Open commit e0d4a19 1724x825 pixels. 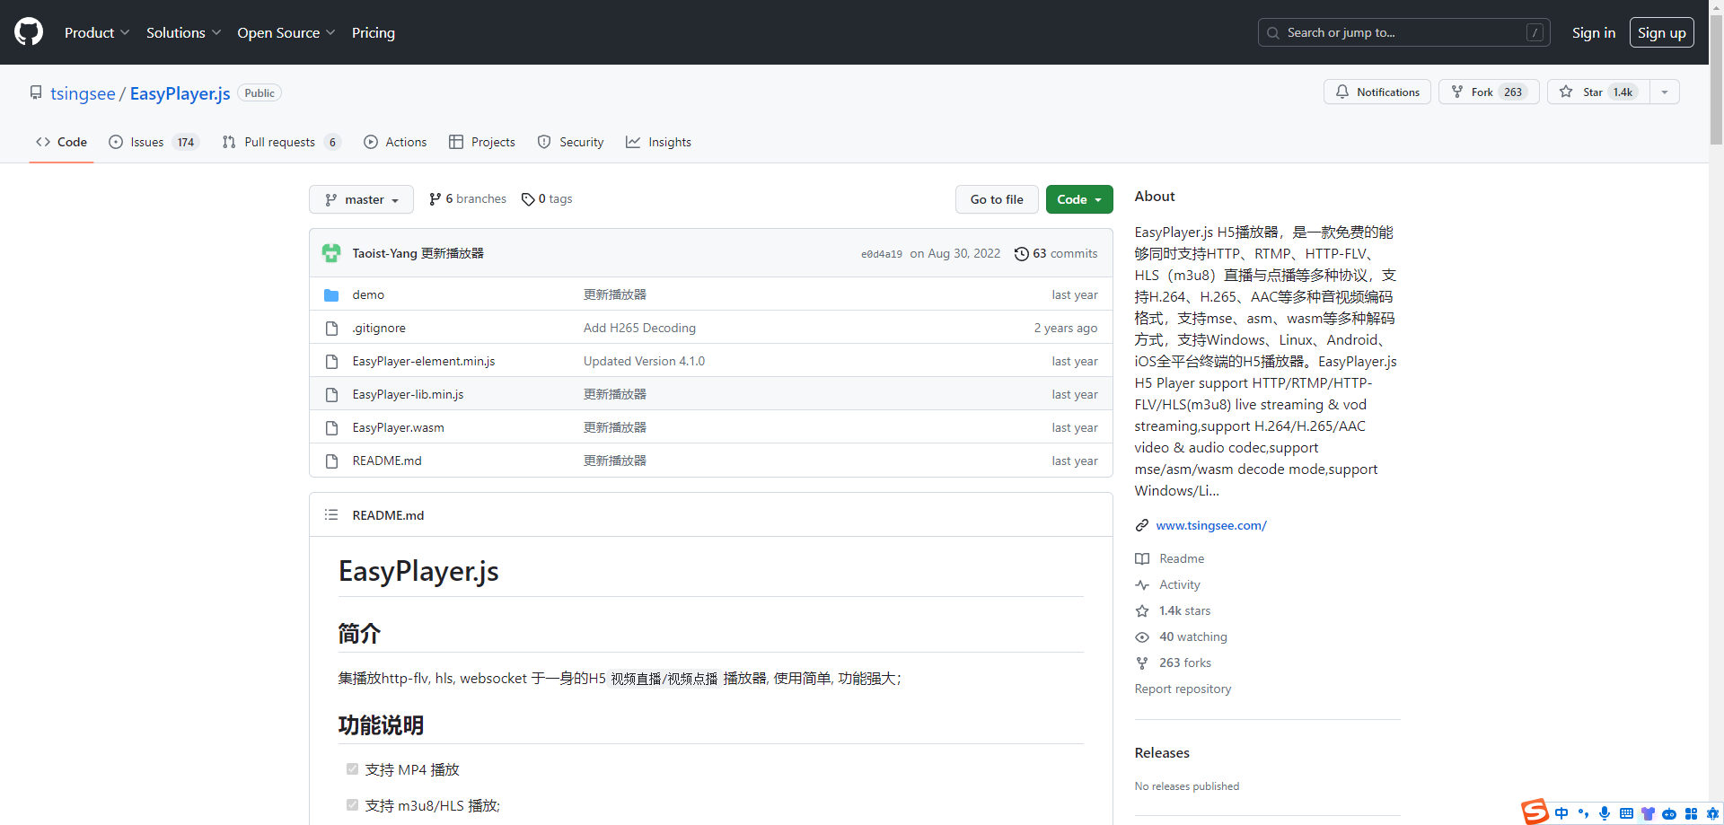882,254
